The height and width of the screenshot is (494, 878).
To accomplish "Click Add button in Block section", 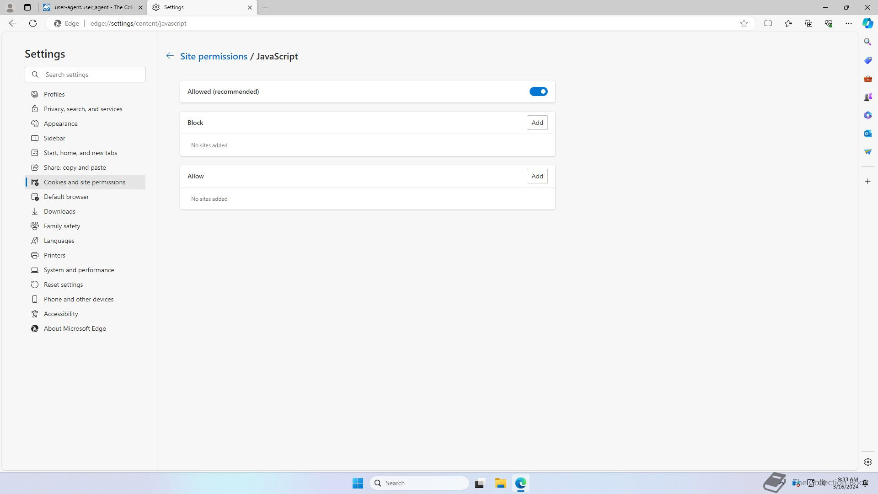I will click(537, 123).
